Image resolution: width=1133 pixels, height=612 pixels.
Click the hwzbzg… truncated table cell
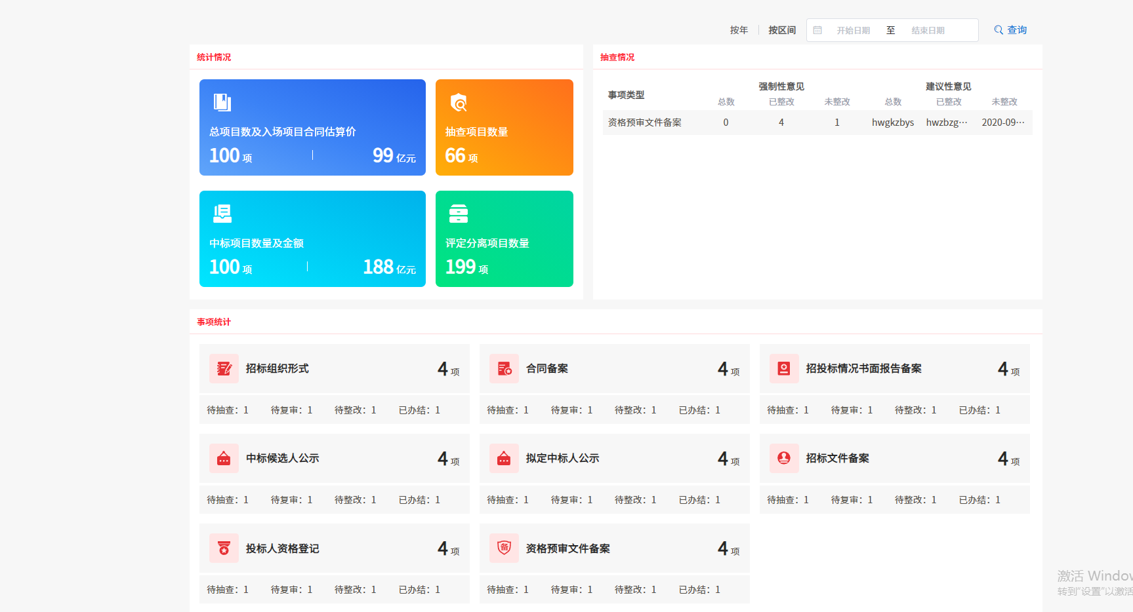pos(947,123)
